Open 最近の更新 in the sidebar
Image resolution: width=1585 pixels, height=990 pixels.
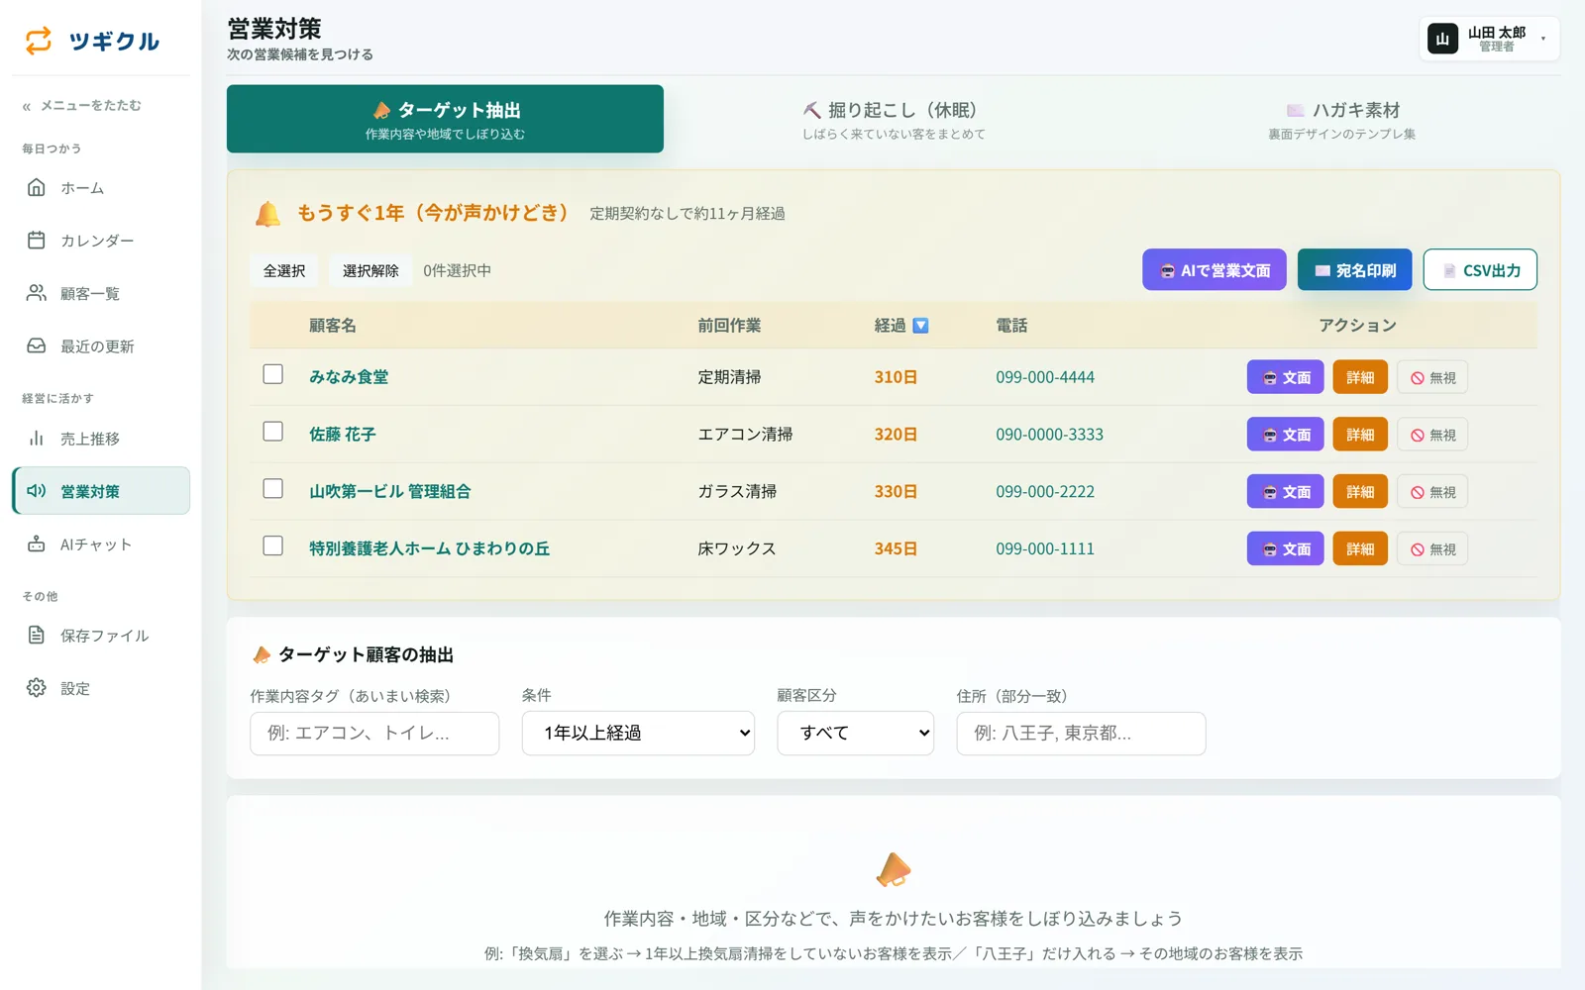click(x=100, y=346)
